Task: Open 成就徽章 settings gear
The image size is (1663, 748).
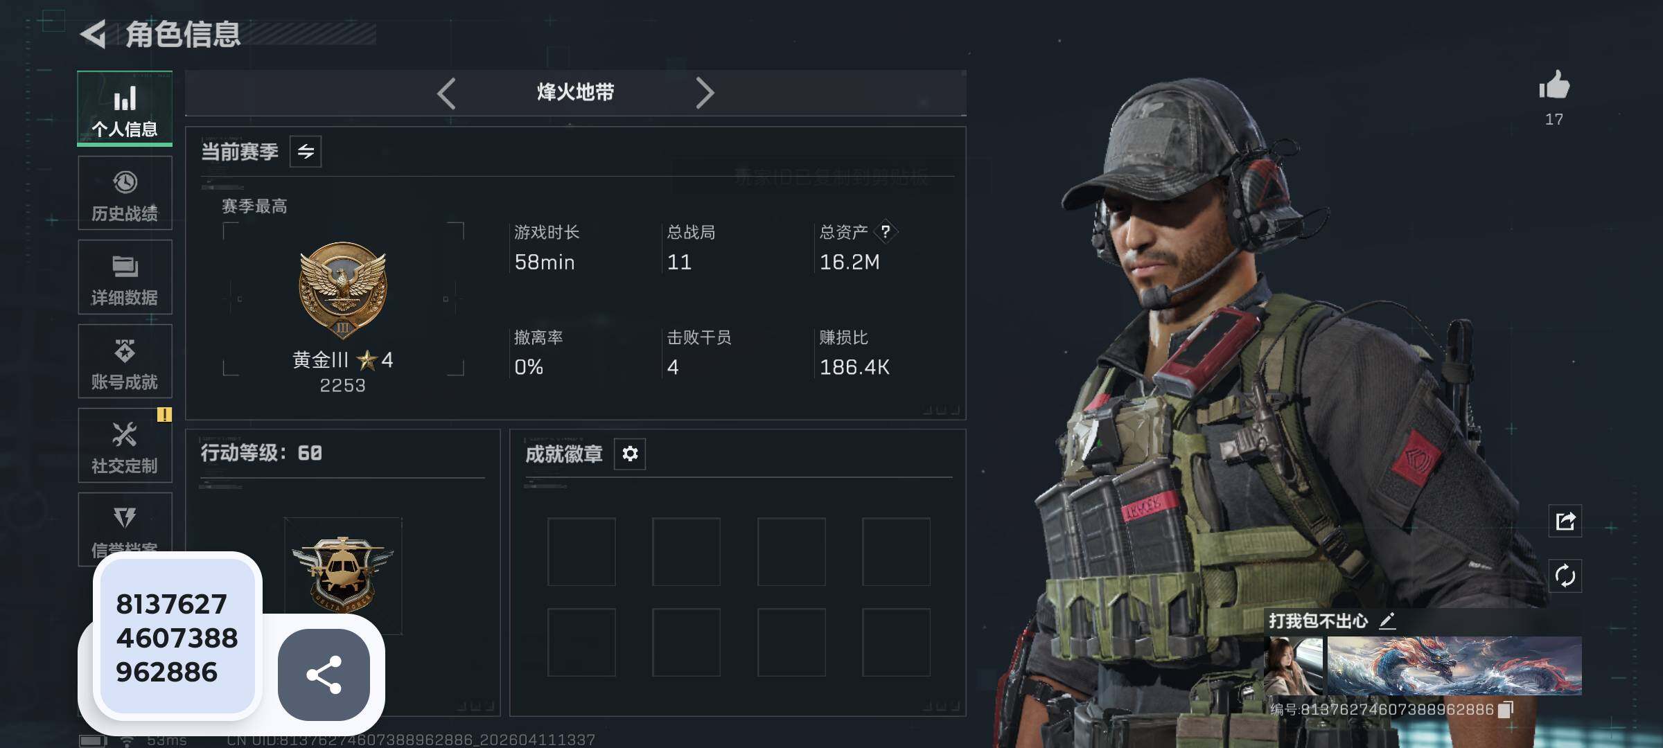Action: point(630,454)
